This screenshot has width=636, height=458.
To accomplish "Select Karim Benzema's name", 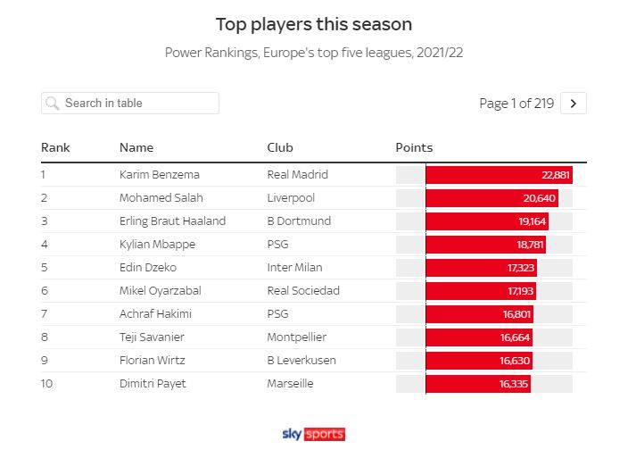I will 160,175.
